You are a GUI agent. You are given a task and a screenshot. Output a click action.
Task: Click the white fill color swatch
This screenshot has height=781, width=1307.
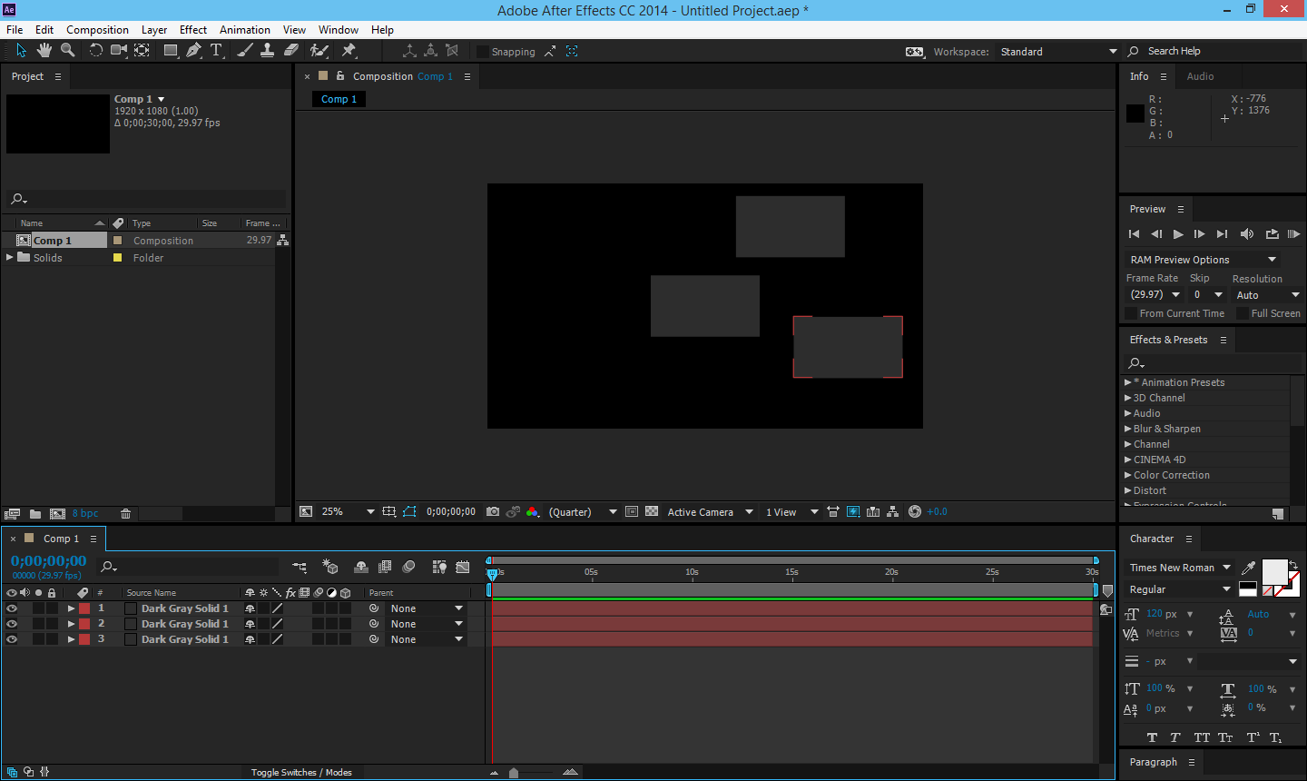pyautogui.click(x=1274, y=572)
